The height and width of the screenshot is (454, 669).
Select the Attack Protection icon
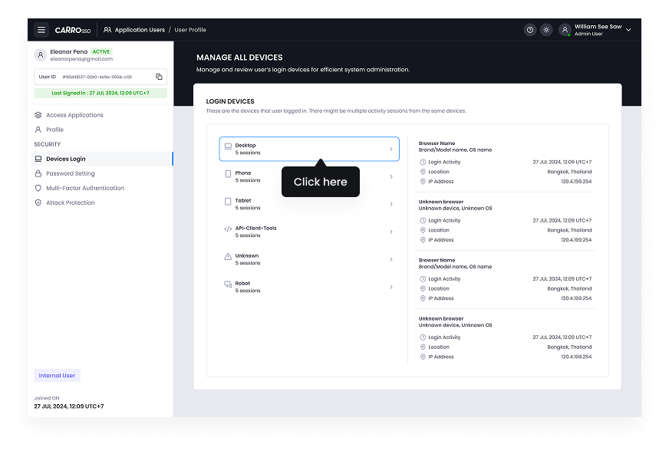pos(38,202)
